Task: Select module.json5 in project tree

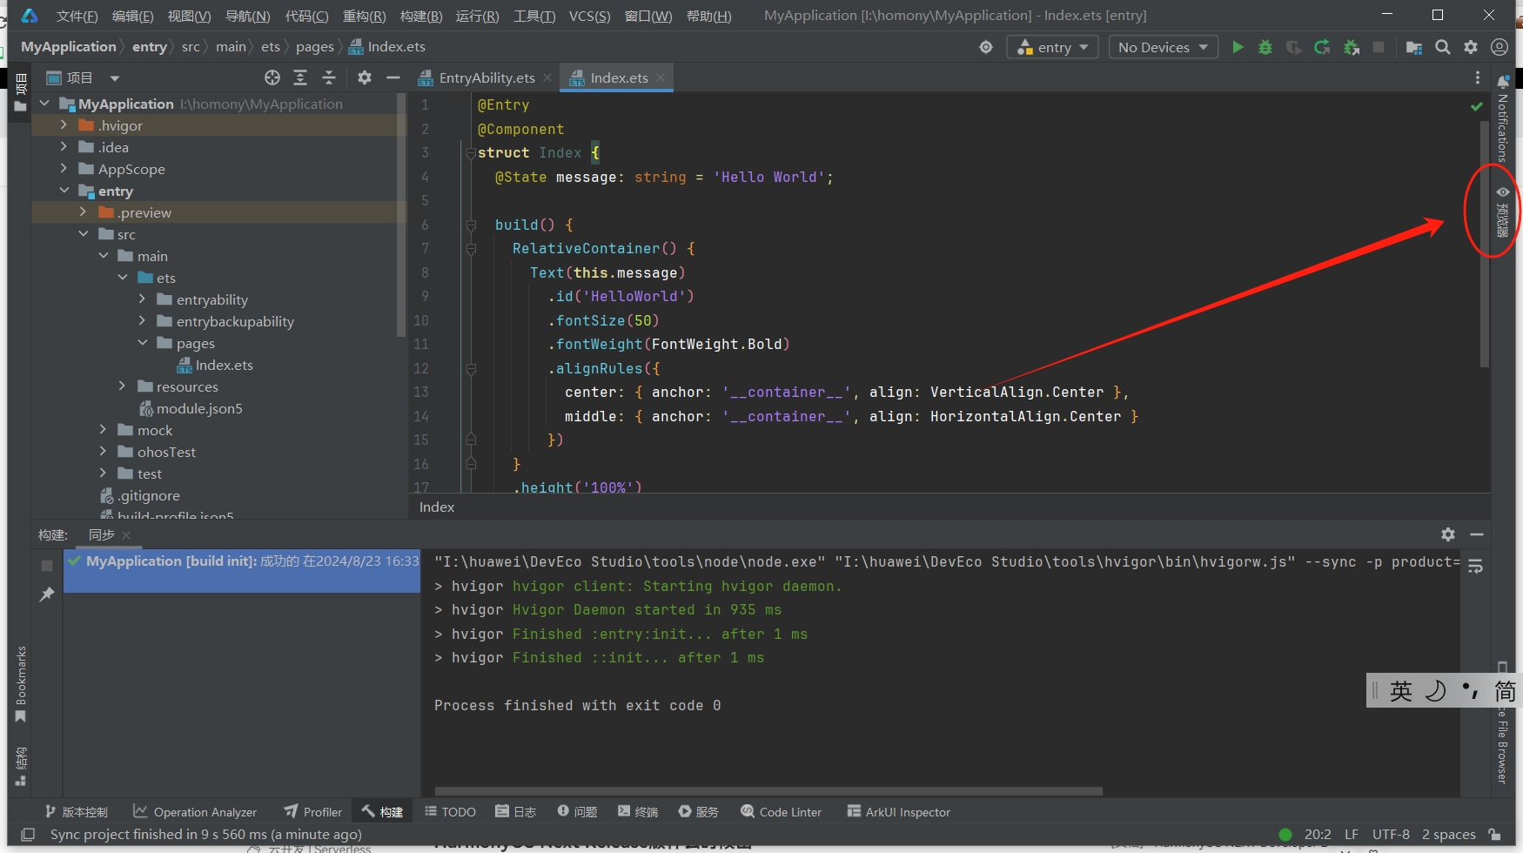Action: click(x=199, y=408)
